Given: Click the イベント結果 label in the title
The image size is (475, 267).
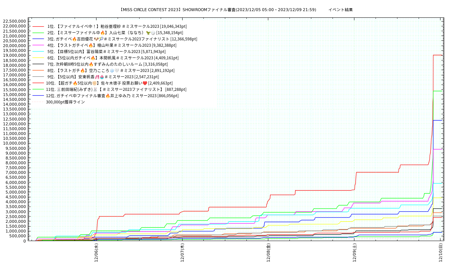Looking at the screenshot, I should (x=341, y=10).
